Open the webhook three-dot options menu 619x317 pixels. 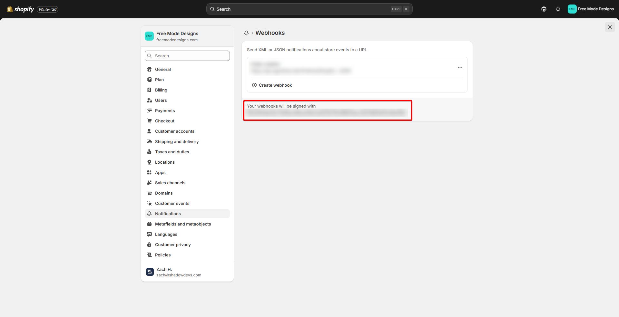tap(460, 67)
